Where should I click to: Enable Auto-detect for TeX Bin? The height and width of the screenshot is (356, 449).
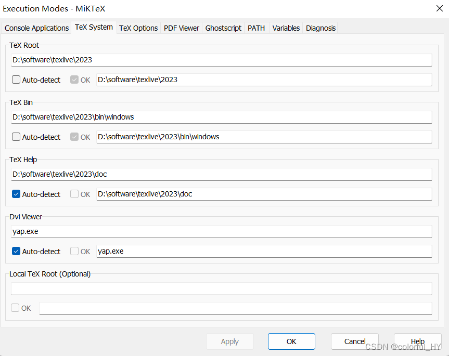[16, 137]
